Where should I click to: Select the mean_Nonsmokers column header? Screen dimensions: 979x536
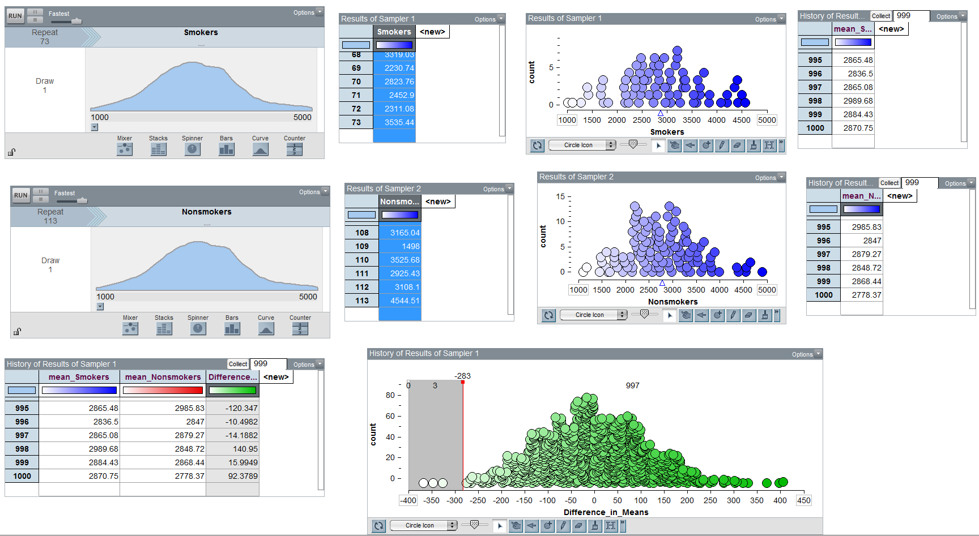pyautogui.click(x=163, y=377)
